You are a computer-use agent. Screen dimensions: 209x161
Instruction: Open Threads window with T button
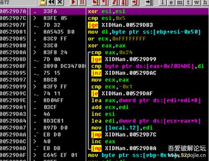(x=189, y=3)
